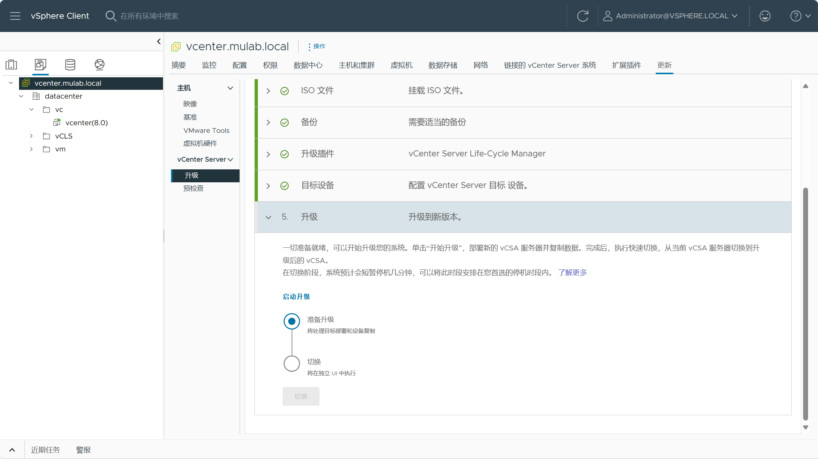The height and width of the screenshot is (459, 818).
Task: Click 目标设备 step completed checkmark
Action: point(284,186)
